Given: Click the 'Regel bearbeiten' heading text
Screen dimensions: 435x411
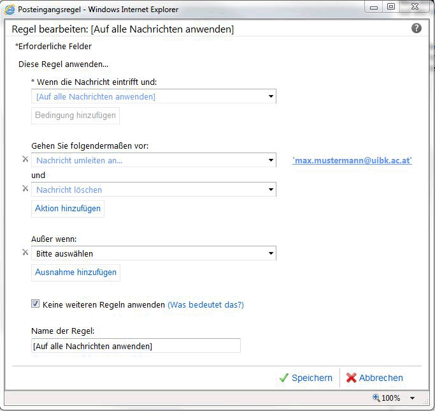Looking at the screenshot, I should [x=123, y=29].
